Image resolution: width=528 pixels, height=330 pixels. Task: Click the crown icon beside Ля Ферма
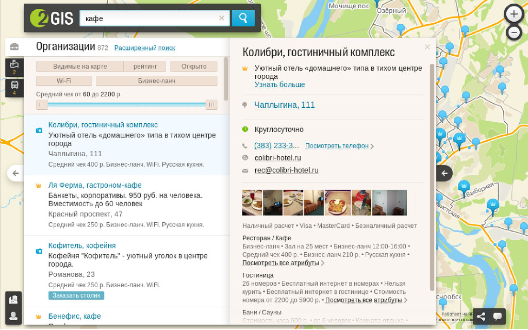point(39,185)
